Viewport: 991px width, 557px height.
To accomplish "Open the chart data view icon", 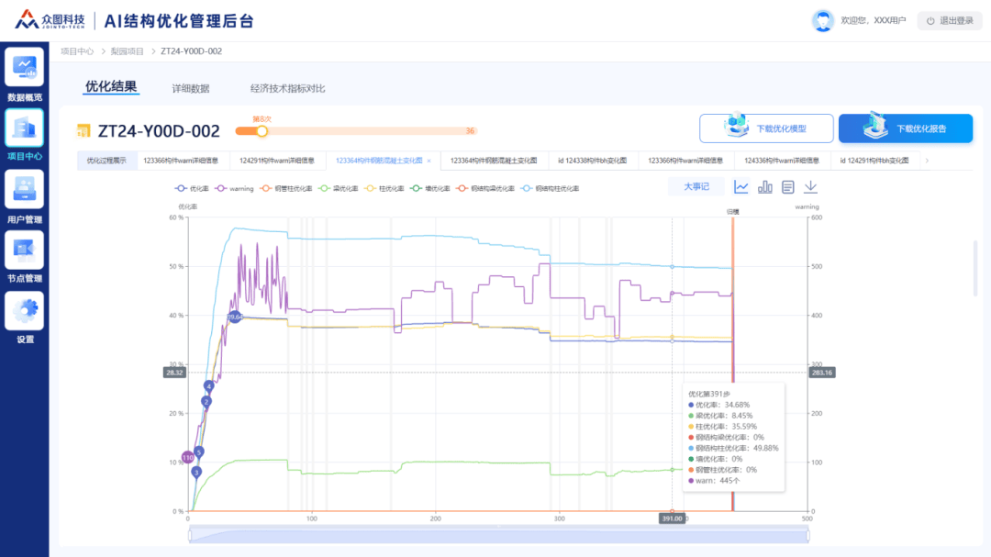I will coord(787,187).
